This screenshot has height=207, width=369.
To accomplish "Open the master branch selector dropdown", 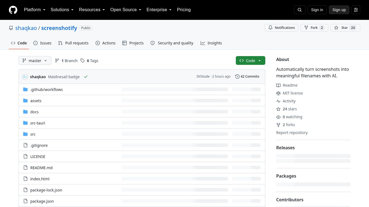I will pyautogui.click(x=35, y=60).
